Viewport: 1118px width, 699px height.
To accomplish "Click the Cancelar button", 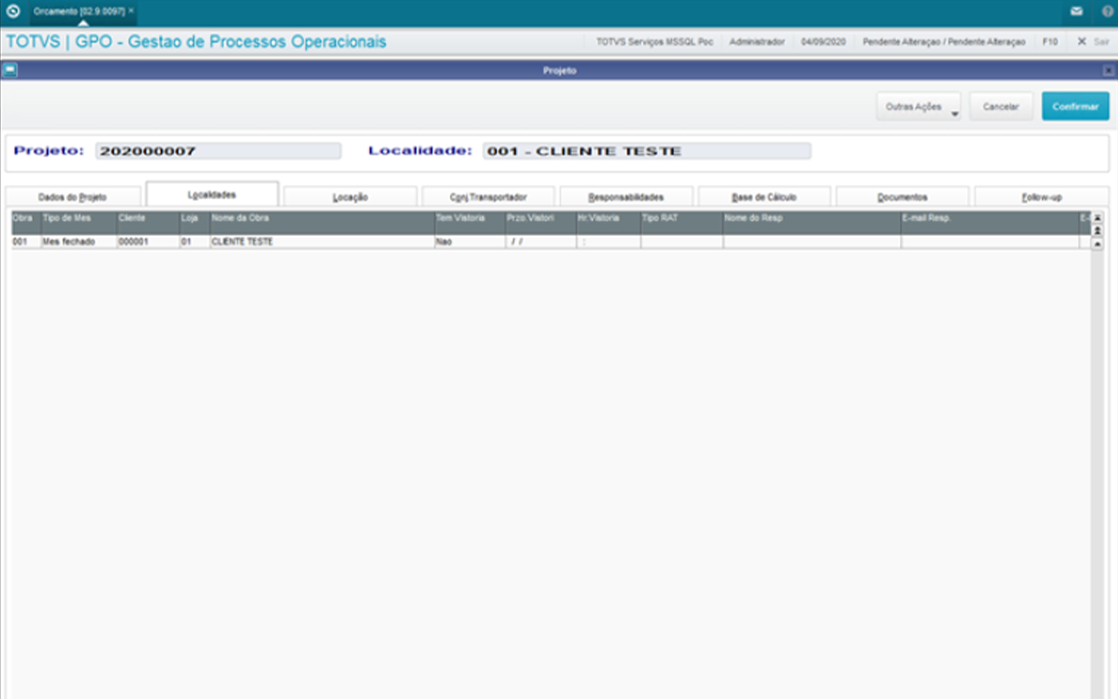I will (x=1000, y=107).
